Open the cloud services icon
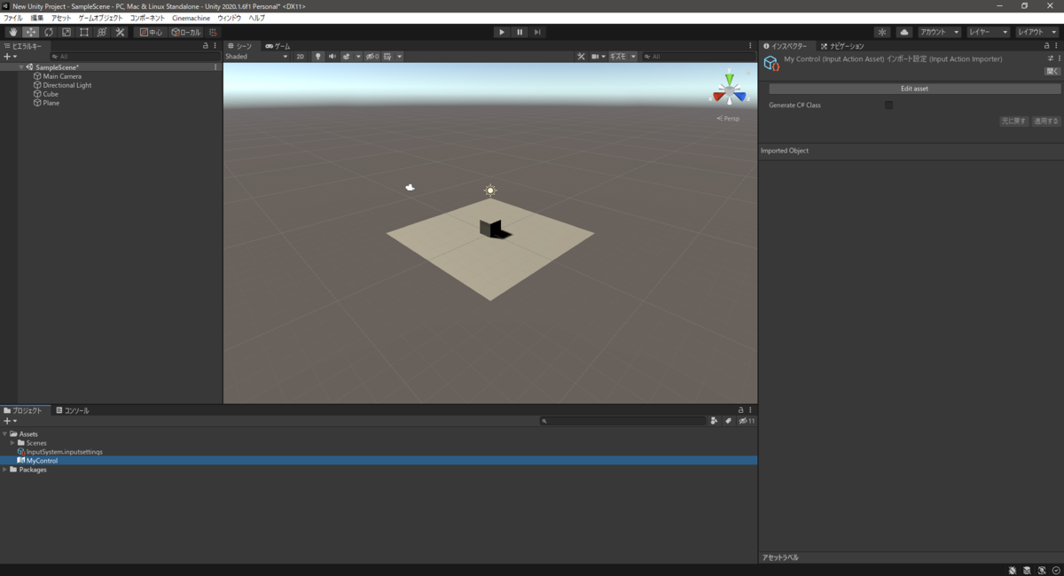The height and width of the screenshot is (576, 1064). [904, 32]
